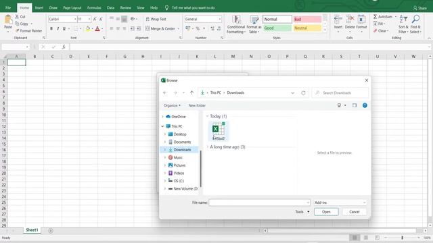Open Conditional Formatting menu
Image resolution: width=433 pixels, height=243 pixels.
point(236,24)
